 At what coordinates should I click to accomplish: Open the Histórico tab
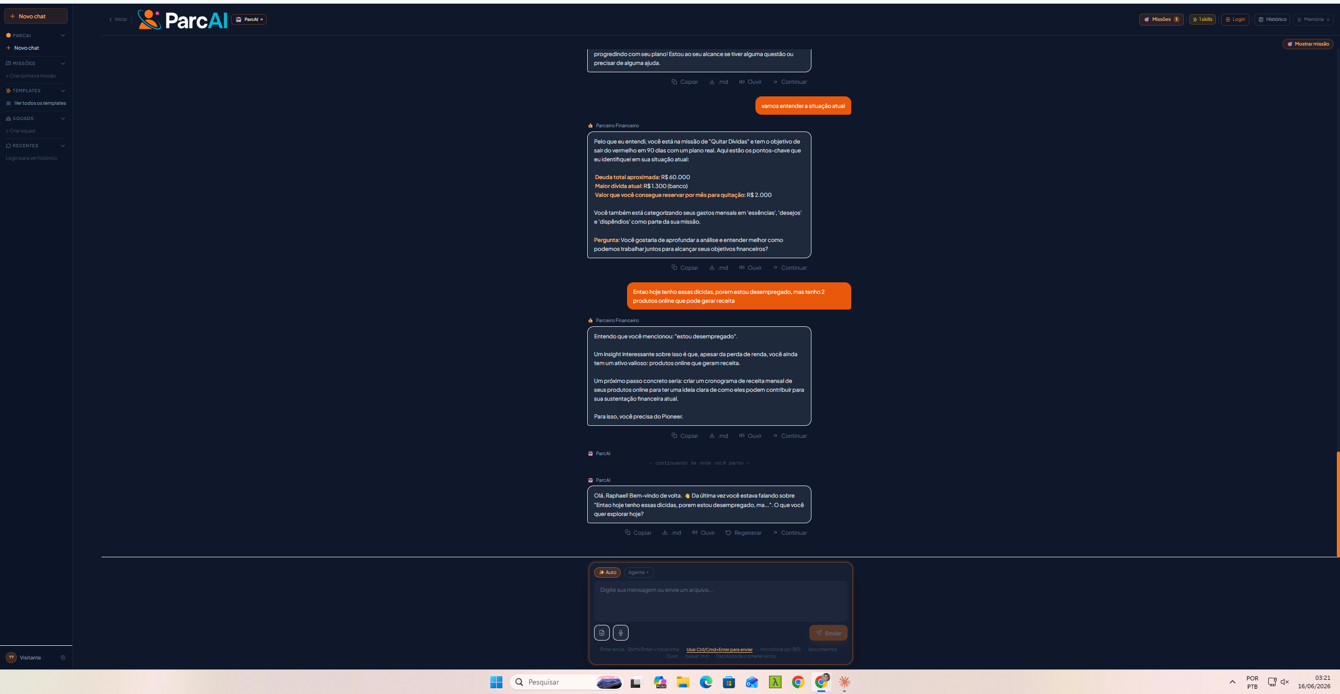pyautogui.click(x=1272, y=19)
